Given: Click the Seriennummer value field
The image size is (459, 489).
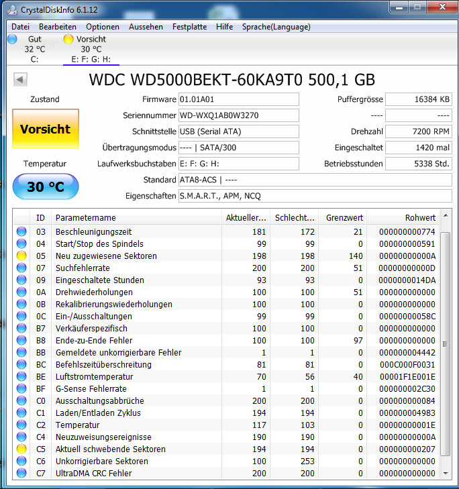Looking at the screenshot, I should [239, 115].
